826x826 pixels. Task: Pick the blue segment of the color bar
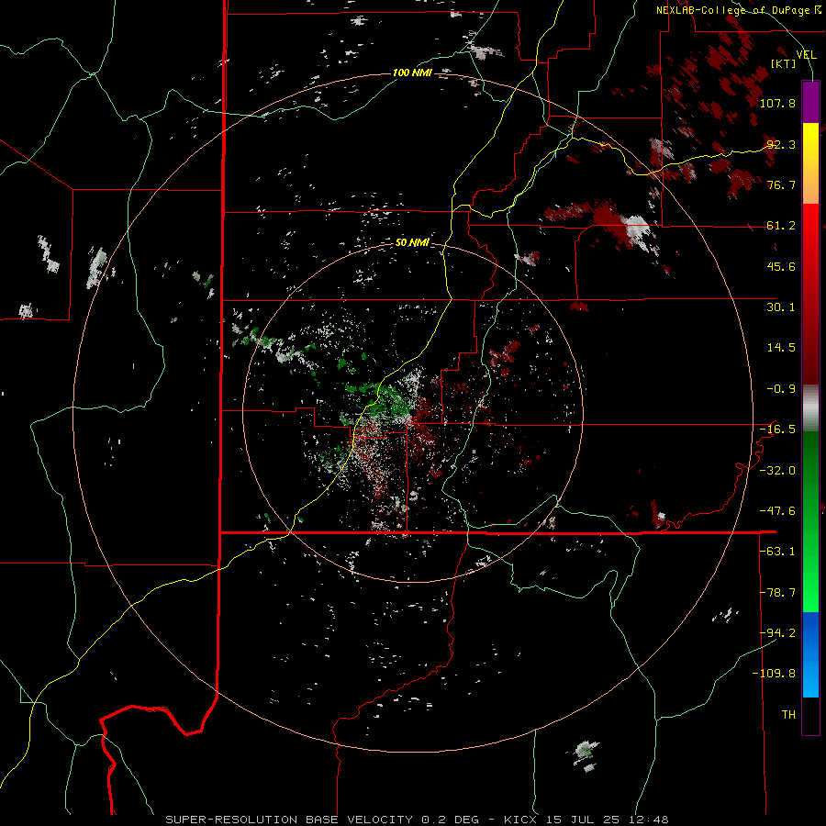pos(810,654)
